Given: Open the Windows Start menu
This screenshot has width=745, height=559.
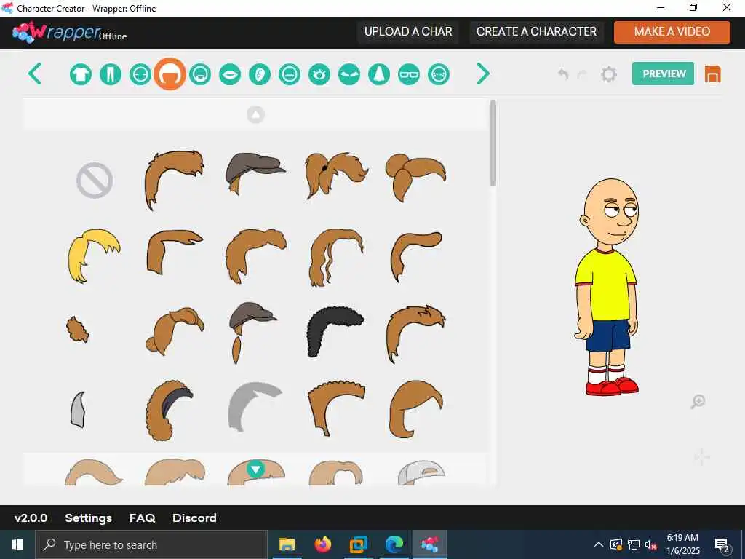Looking at the screenshot, I should click(17, 544).
